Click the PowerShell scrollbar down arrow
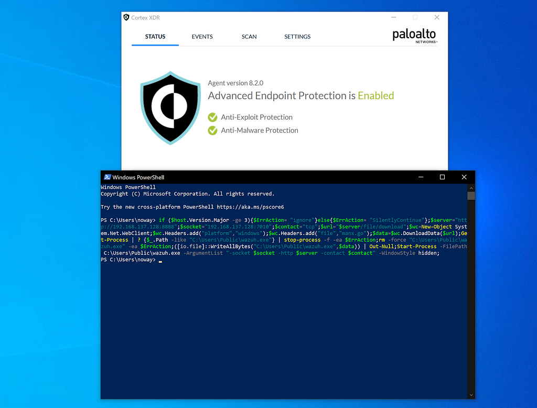This screenshot has width=537, height=408. 471,395
